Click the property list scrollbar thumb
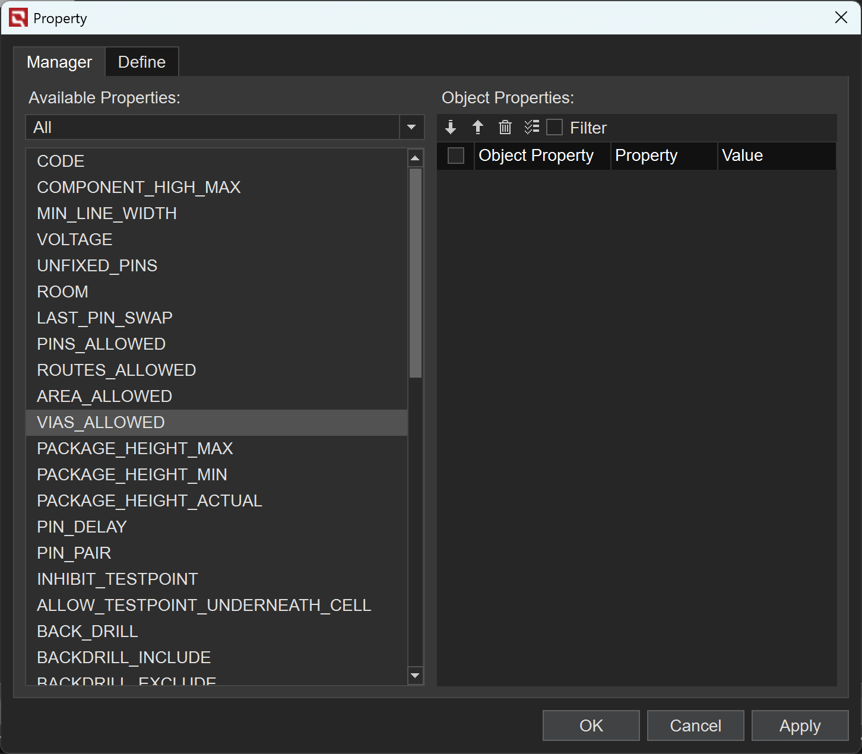862x754 pixels. point(416,273)
